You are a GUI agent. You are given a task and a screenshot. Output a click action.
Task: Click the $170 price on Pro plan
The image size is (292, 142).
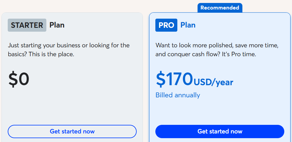pos(174,79)
